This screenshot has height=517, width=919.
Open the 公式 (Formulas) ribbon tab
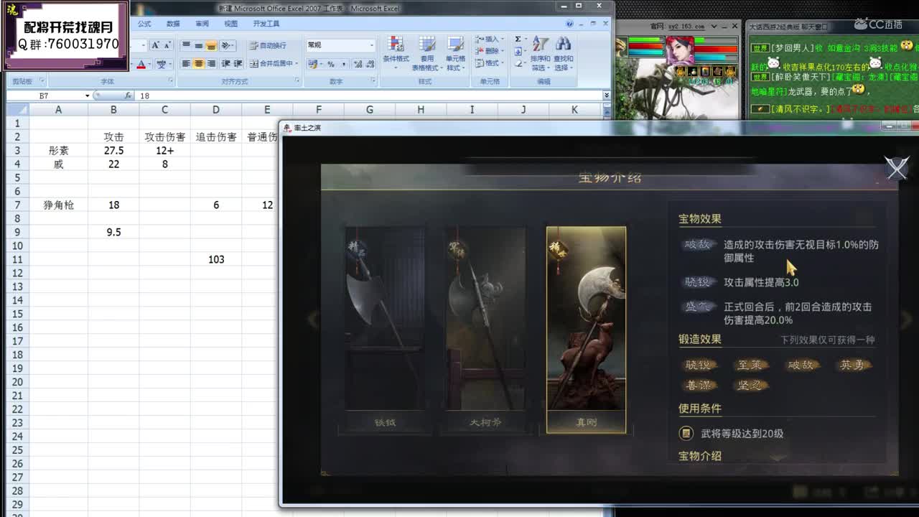click(144, 24)
